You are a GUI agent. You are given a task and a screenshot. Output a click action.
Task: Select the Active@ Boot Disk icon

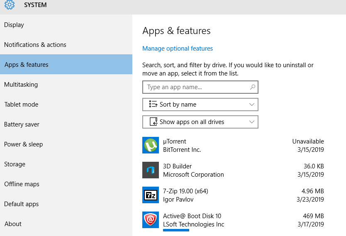coord(151,220)
